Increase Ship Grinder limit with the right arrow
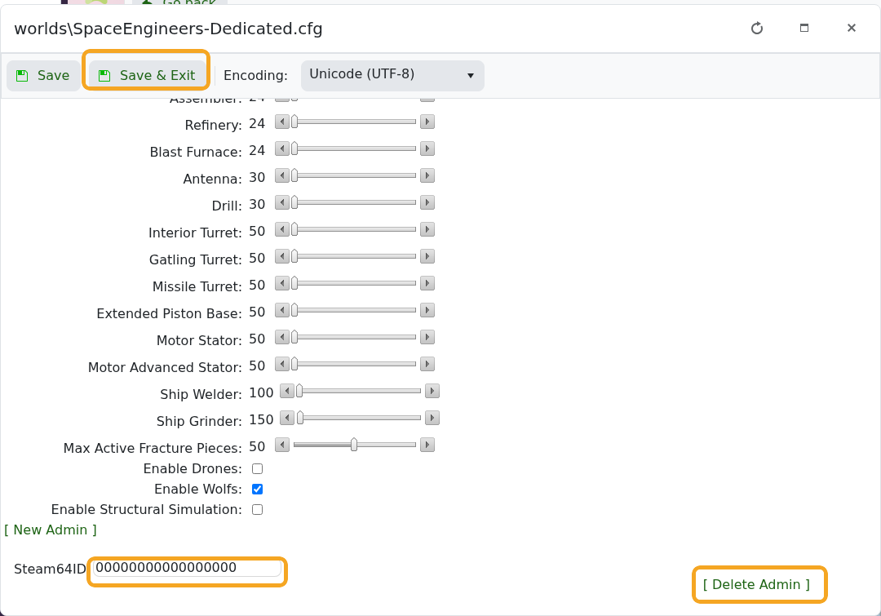This screenshot has width=881, height=616. tap(432, 419)
